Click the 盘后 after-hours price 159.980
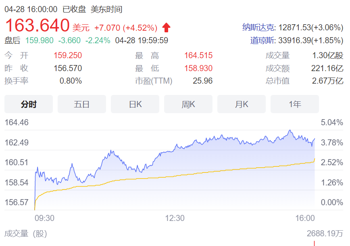350x246 pixels. 40,40
